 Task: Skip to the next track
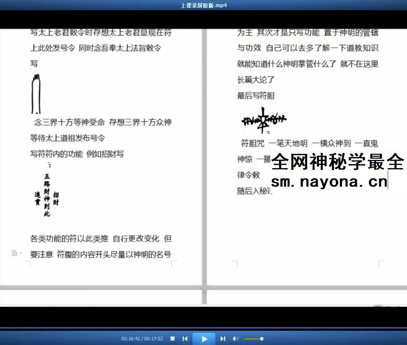223,339
